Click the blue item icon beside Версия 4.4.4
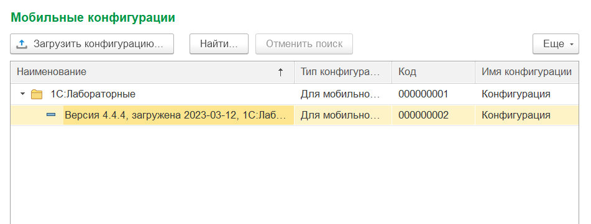Viewport: 591px width, 224px height. pyautogui.click(x=51, y=115)
